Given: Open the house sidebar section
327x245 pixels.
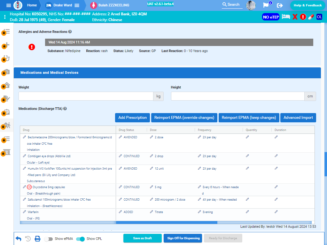Looking at the screenshot, I should (6, 85).
